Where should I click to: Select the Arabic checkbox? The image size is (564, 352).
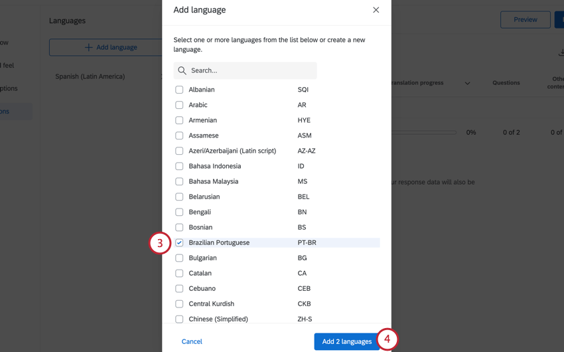click(179, 105)
